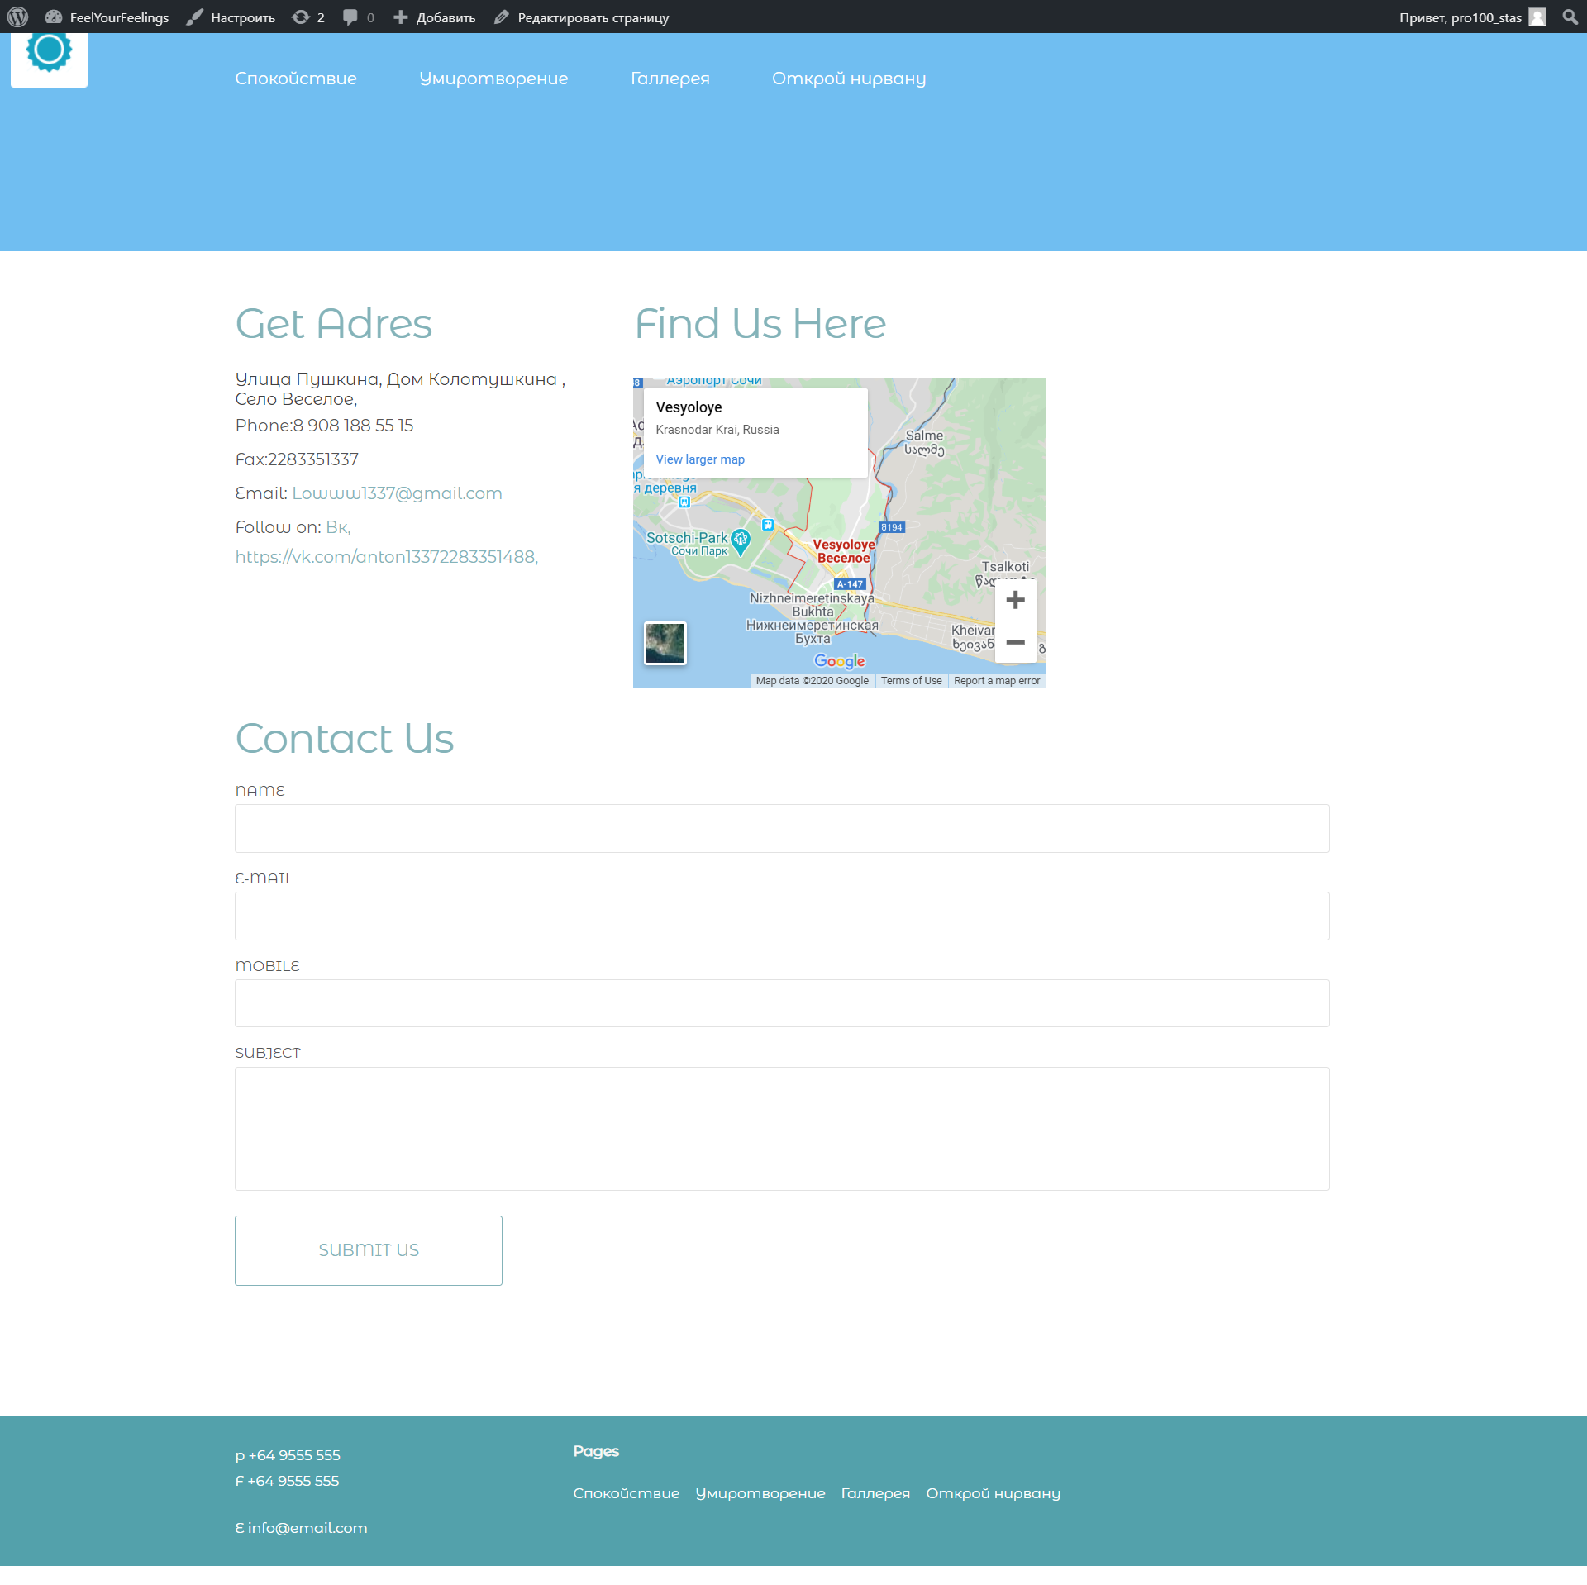Screen dimensions: 1587x1585
Task: Click the transit station icon near Sotschi-Park
Action: pyautogui.click(x=768, y=525)
